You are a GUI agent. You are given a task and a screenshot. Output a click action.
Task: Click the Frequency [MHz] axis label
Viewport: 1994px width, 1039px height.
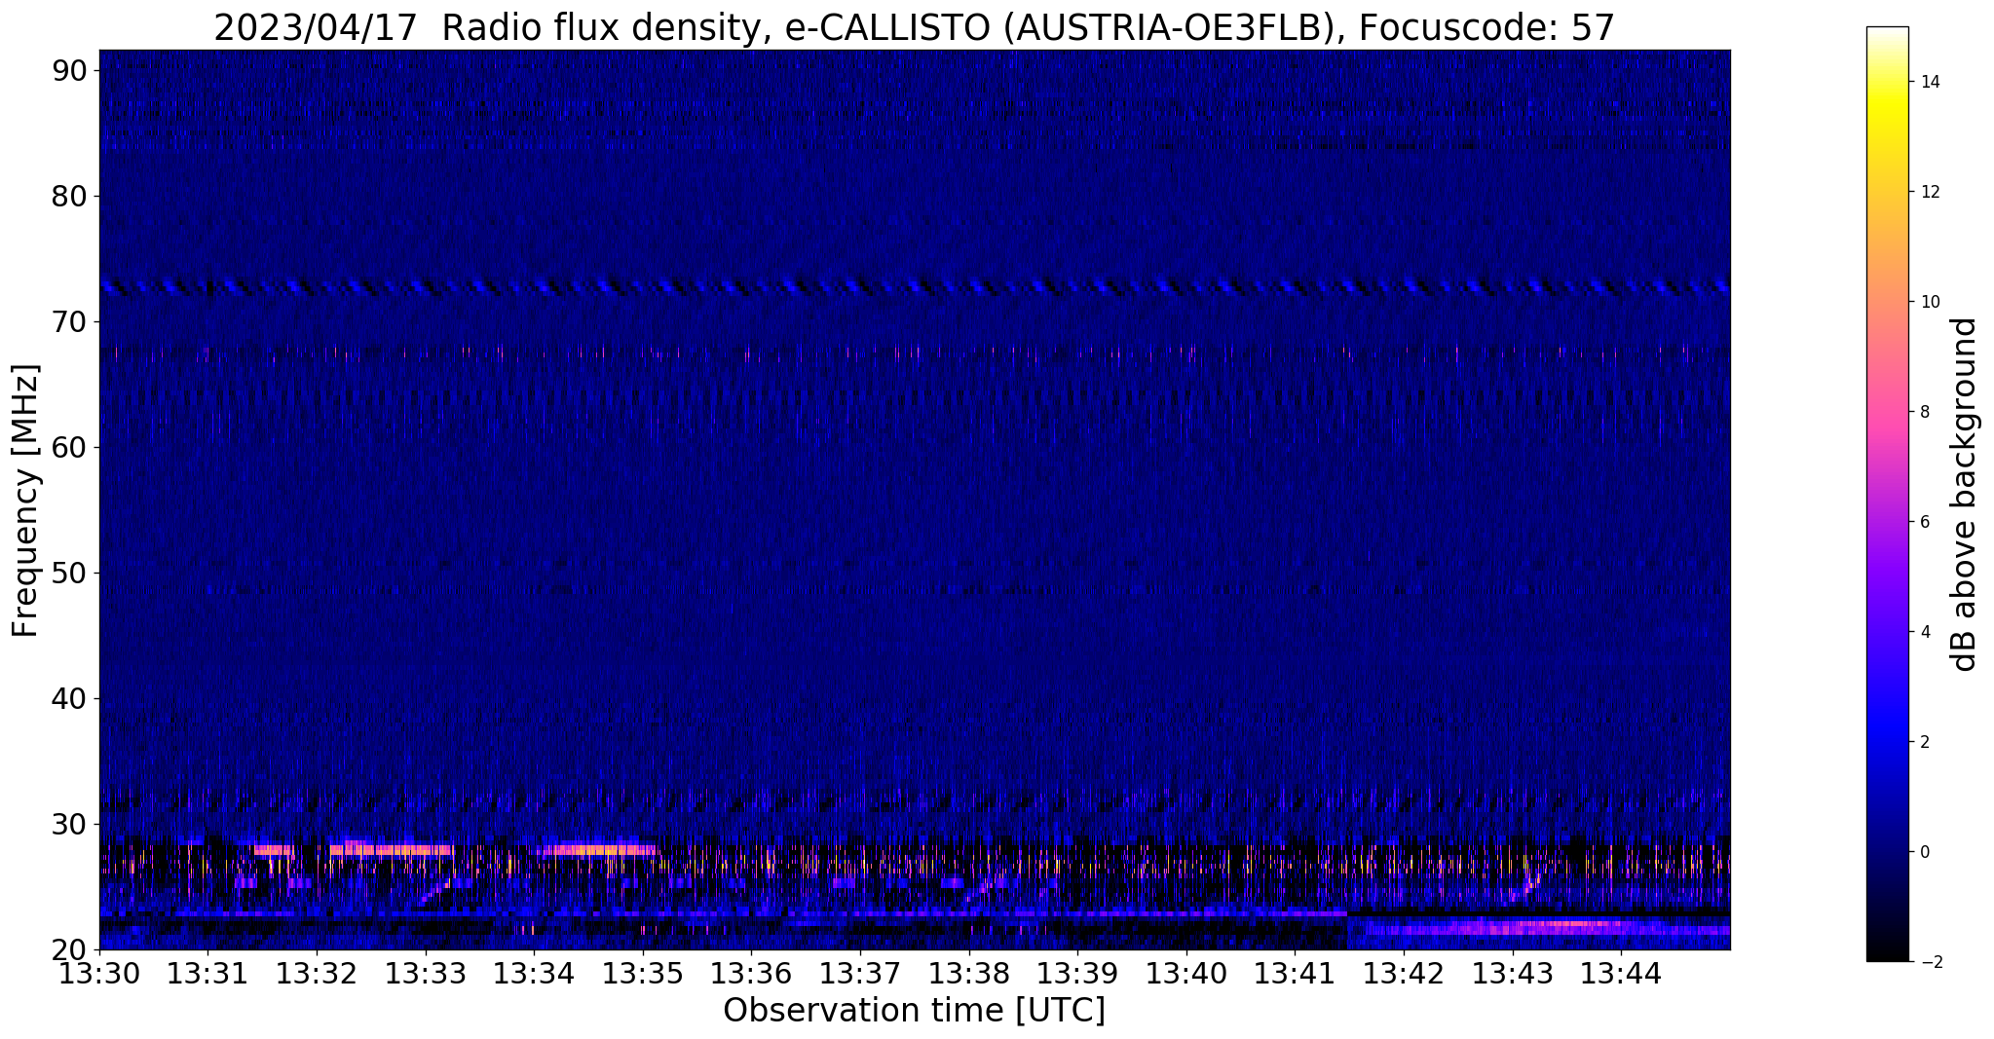25,501
